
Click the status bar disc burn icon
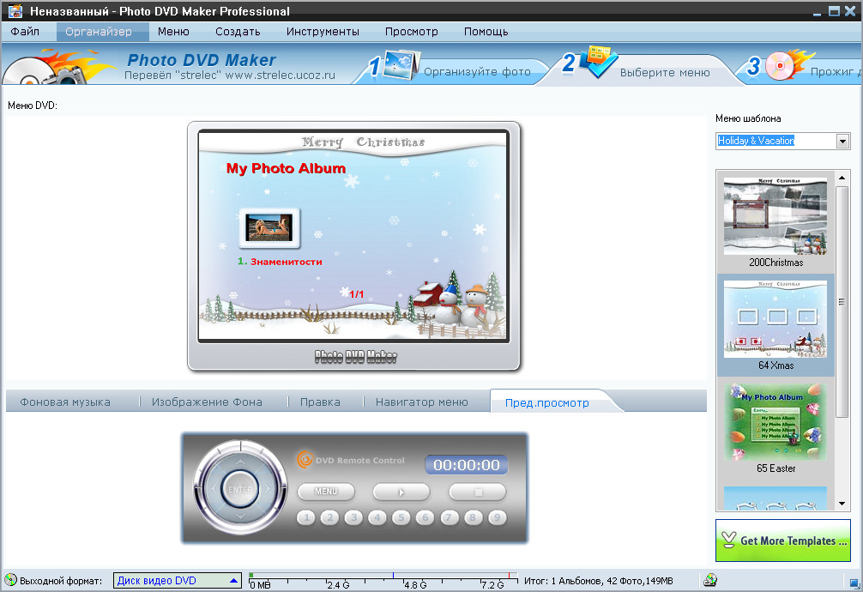click(x=710, y=580)
